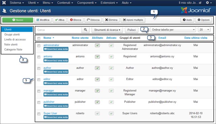Open the Aiuto menu in the top bar
The image size is (216, 124).
(127, 3)
